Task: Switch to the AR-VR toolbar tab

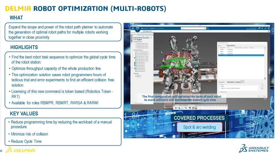Action: point(220,106)
